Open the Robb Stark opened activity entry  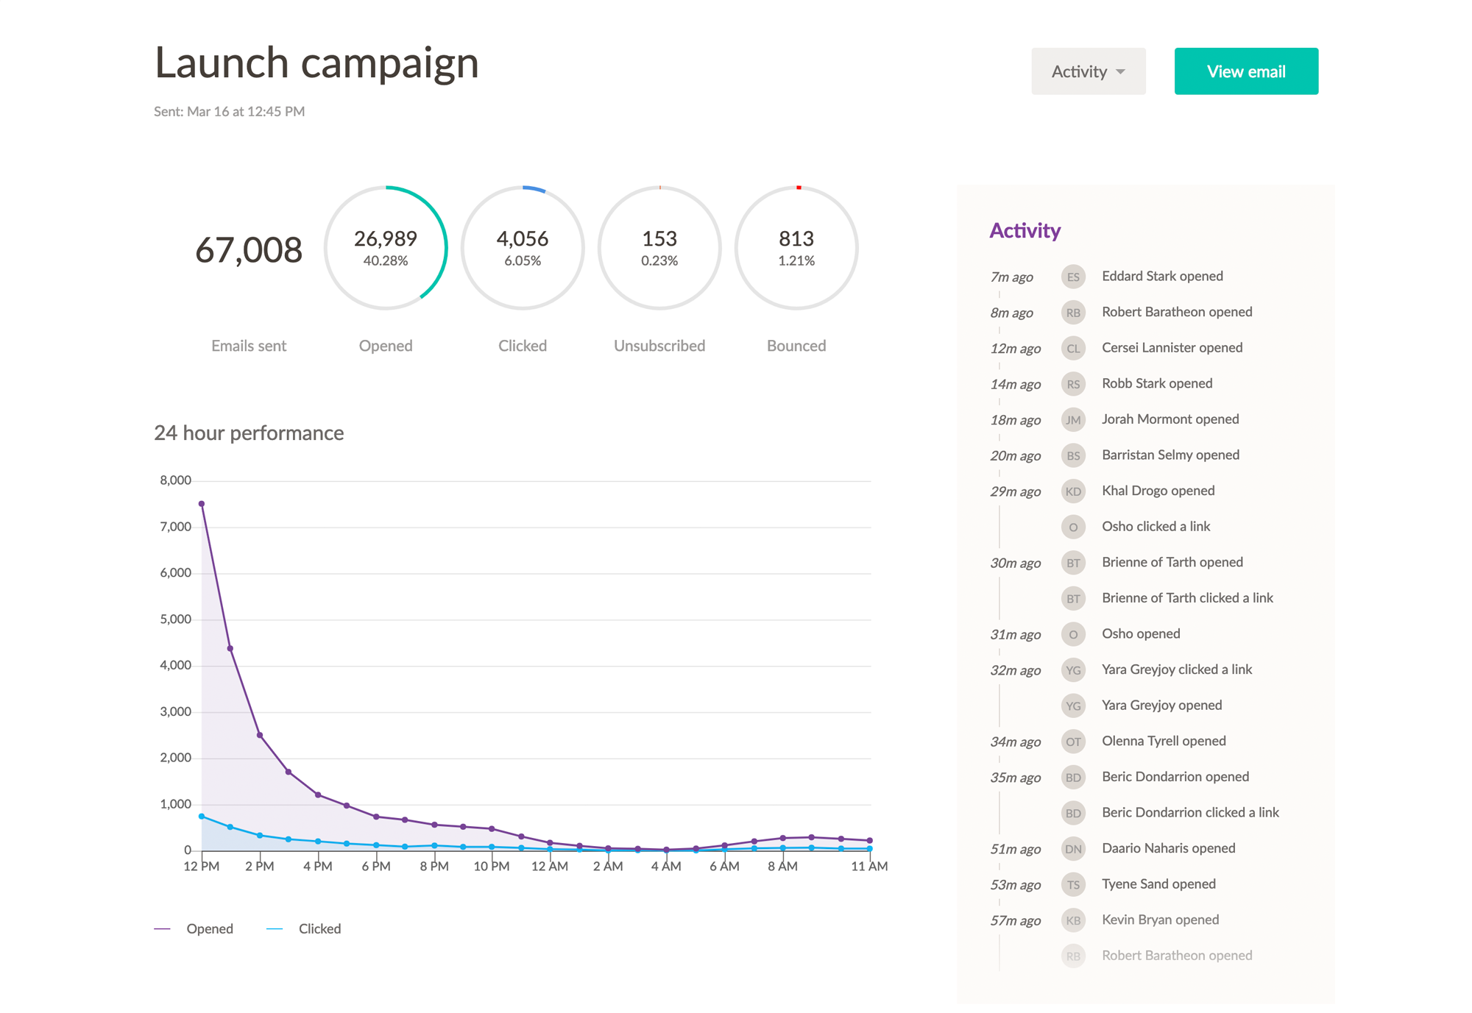coord(1156,383)
